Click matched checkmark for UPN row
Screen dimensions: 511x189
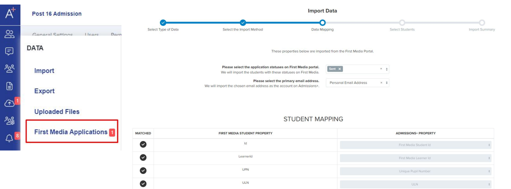(x=143, y=171)
